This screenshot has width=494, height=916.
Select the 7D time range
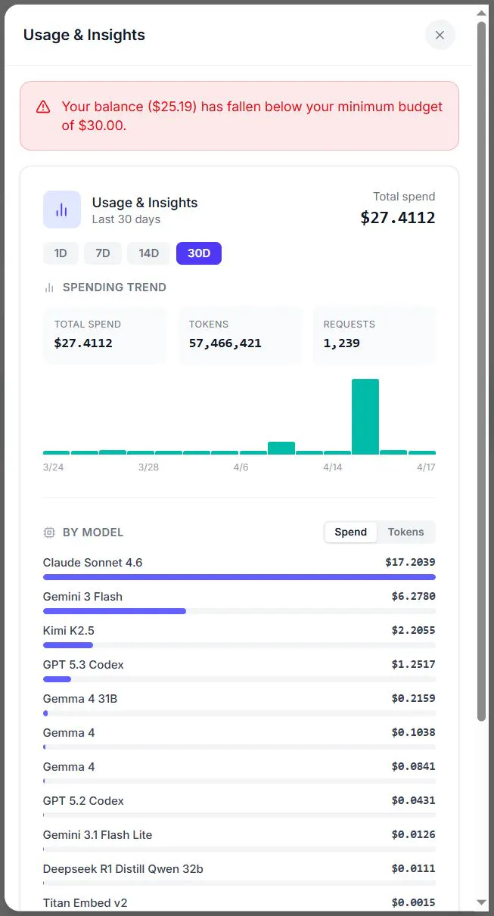point(103,253)
